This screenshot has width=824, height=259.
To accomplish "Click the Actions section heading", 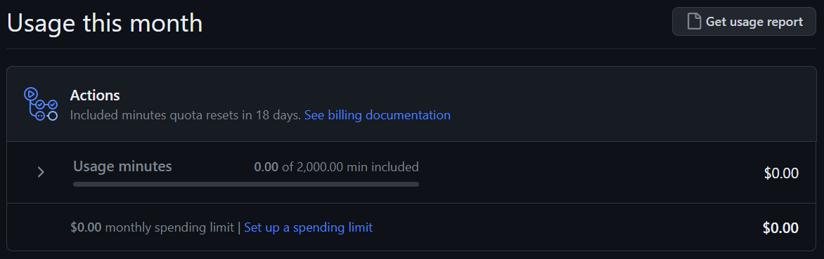I will (95, 95).
